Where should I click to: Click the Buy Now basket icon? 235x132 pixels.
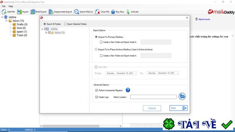(113, 12)
